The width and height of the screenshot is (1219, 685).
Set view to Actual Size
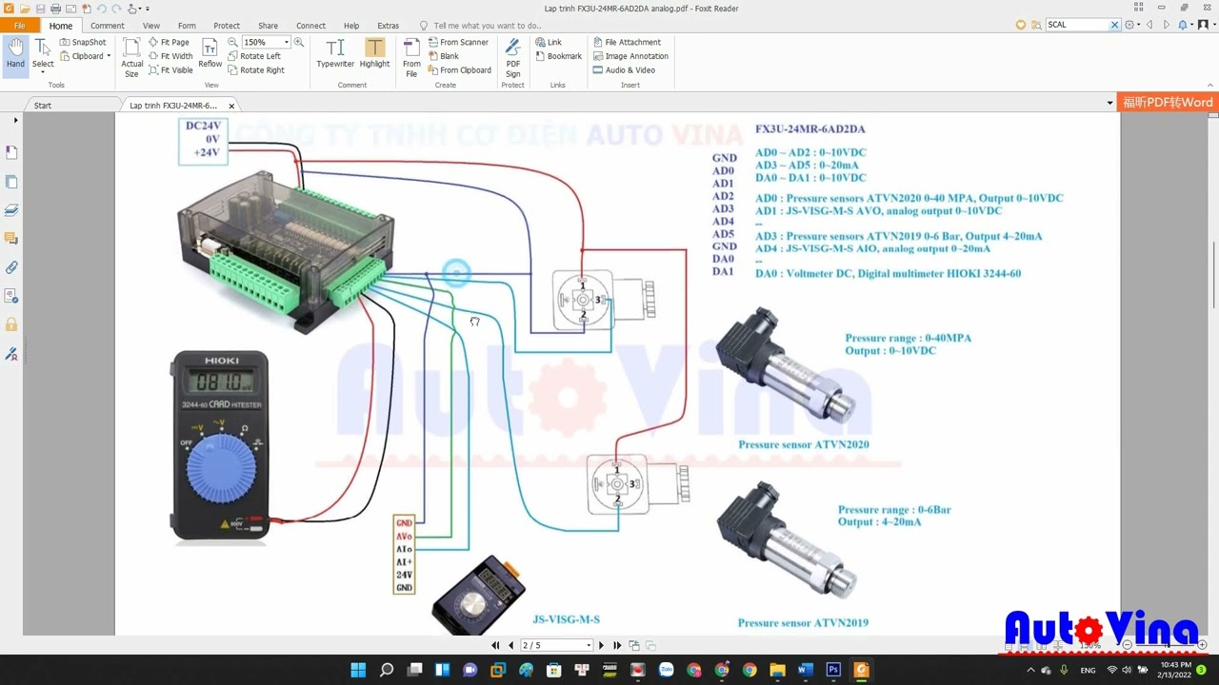pos(131,57)
